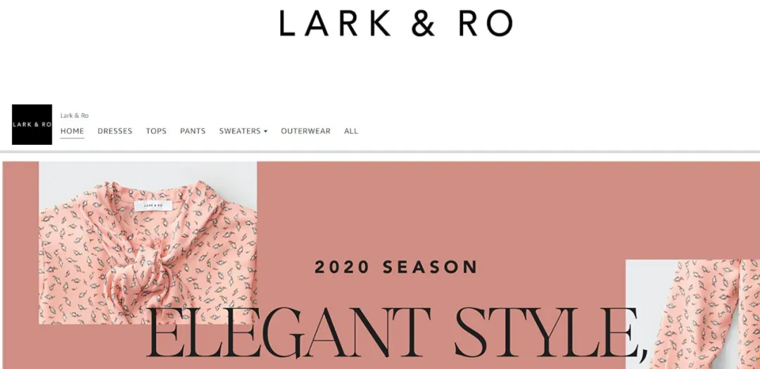Click the small Lark & Ro brand name link
Image resolution: width=760 pixels, height=369 pixels.
coord(74,115)
